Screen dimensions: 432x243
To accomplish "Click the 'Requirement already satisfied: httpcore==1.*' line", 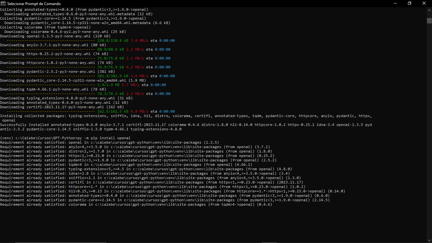I will click(x=153, y=187).
